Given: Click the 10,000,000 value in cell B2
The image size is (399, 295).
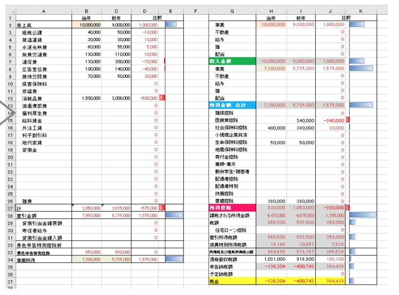Looking at the screenshot, I should (87, 25).
